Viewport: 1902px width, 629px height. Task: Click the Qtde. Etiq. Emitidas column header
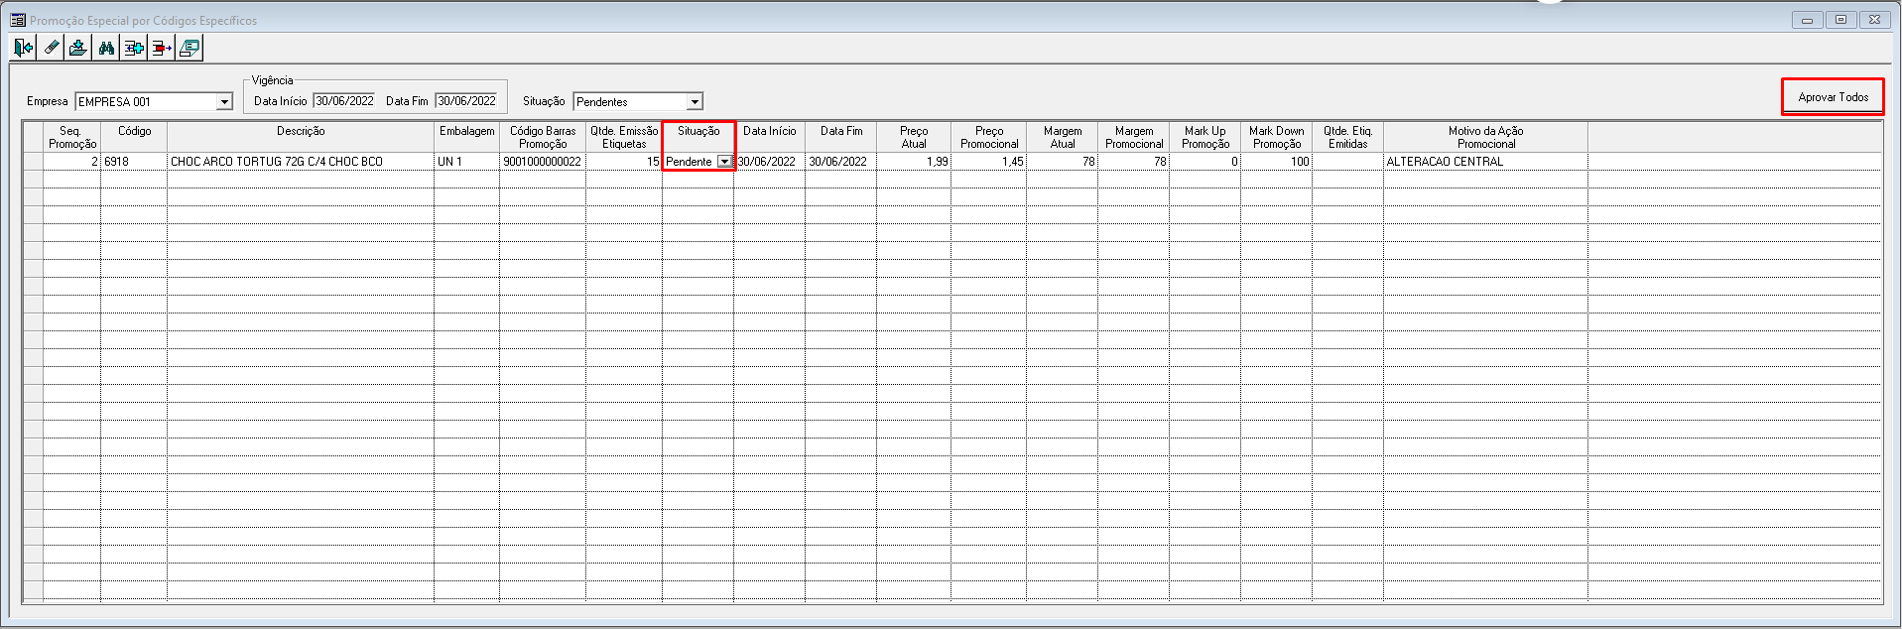(1348, 137)
